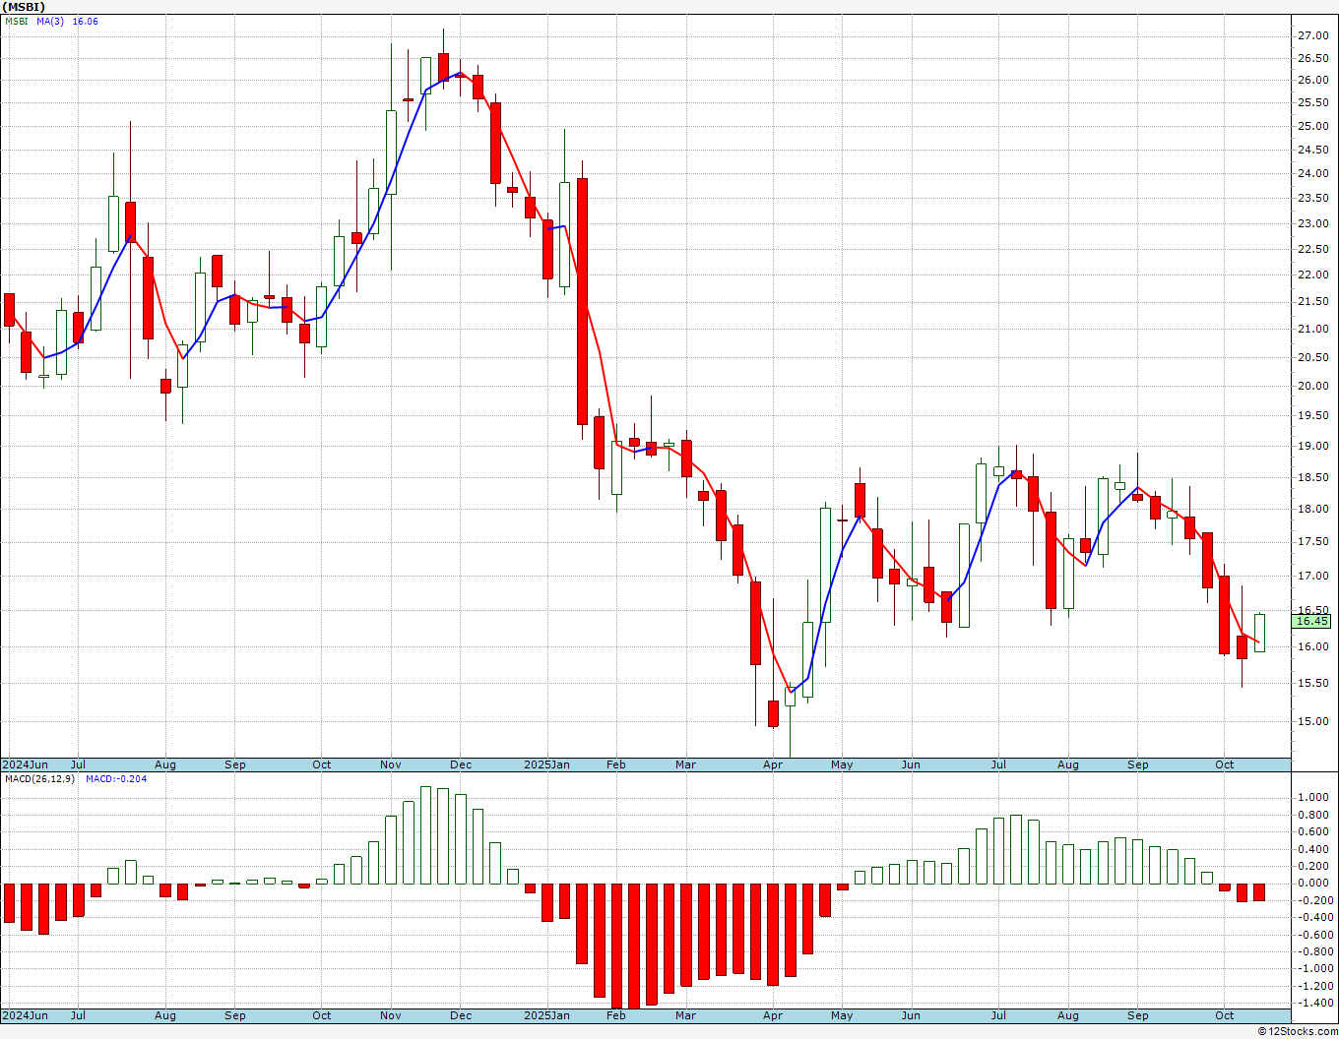Click the green 16.45 current price tag

(x=1312, y=621)
